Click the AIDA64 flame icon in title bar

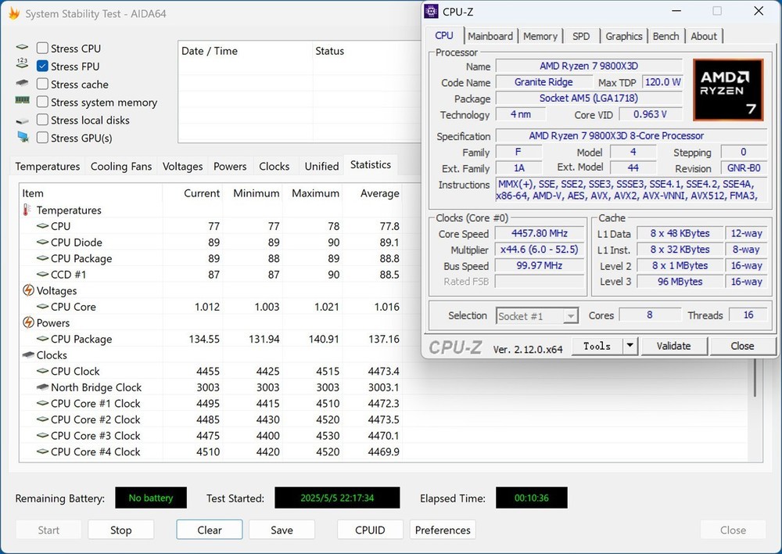[x=13, y=13]
